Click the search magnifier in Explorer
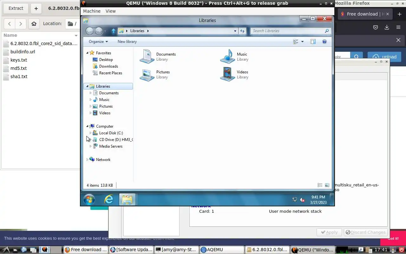 click(327, 31)
